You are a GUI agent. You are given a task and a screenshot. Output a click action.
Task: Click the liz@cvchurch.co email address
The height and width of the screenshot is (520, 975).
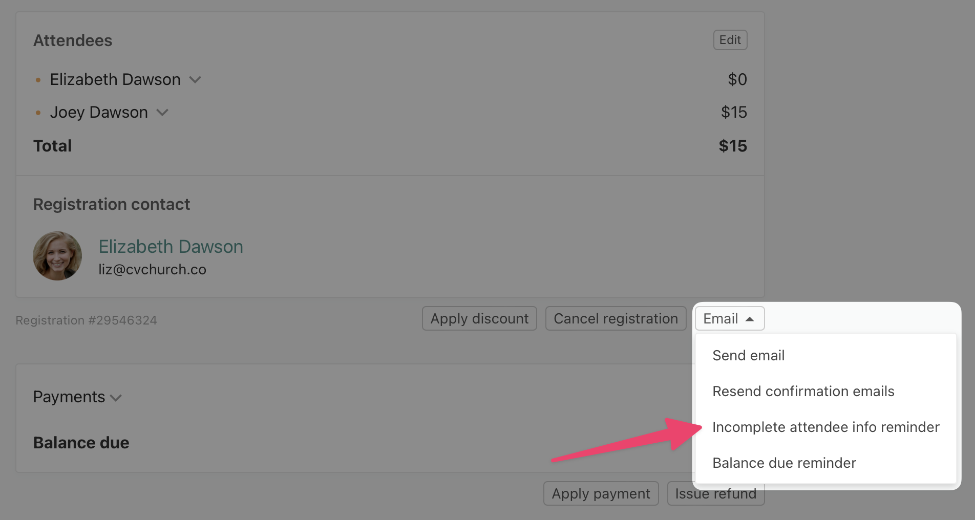click(x=152, y=270)
